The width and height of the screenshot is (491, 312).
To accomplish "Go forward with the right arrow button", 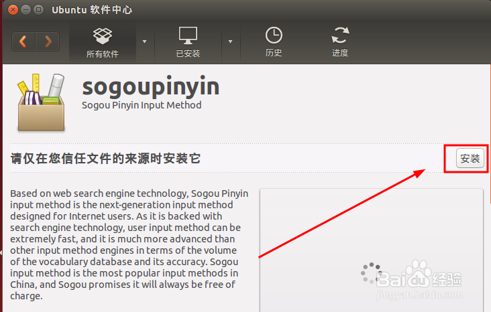I will (x=48, y=42).
